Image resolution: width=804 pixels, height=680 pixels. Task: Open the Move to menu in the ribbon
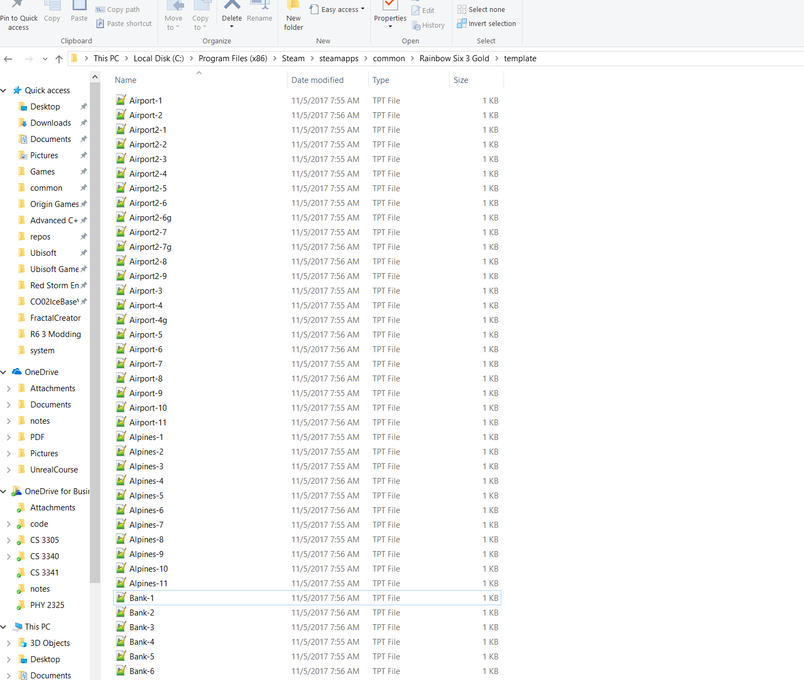(x=173, y=16)
